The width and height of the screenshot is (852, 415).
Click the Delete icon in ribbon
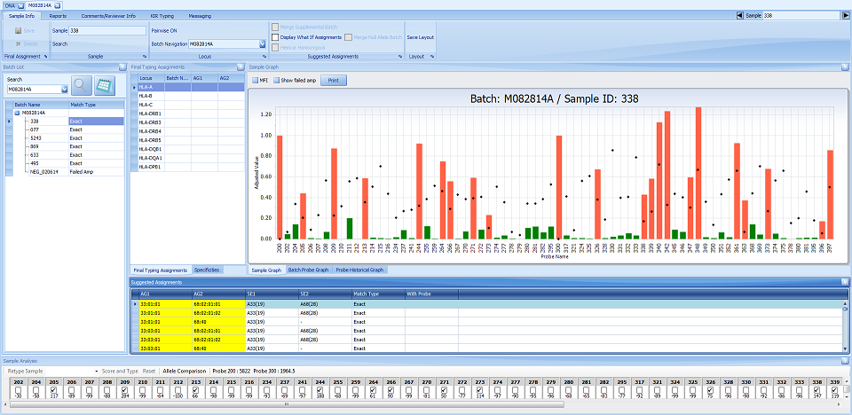click(x=19, y=44)
